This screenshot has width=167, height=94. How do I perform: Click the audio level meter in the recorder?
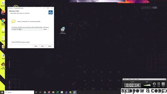point(147,85)
